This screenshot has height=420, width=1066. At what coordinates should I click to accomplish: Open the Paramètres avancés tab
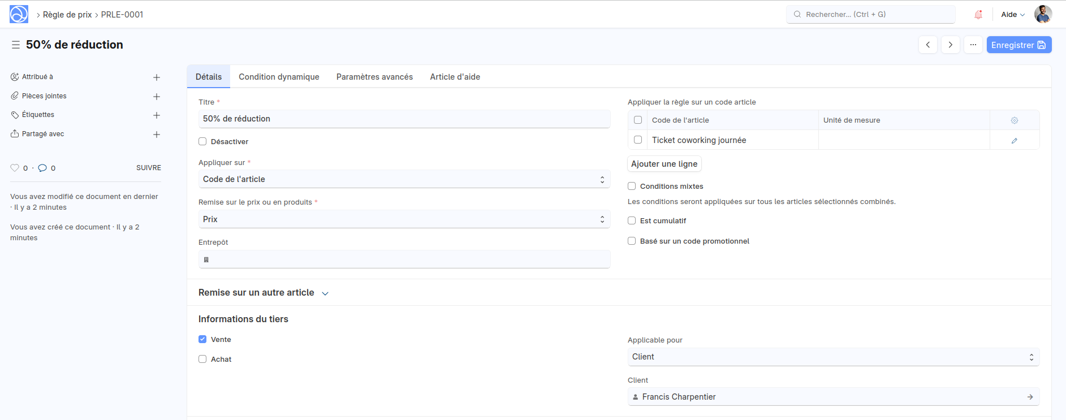[374, 77]
